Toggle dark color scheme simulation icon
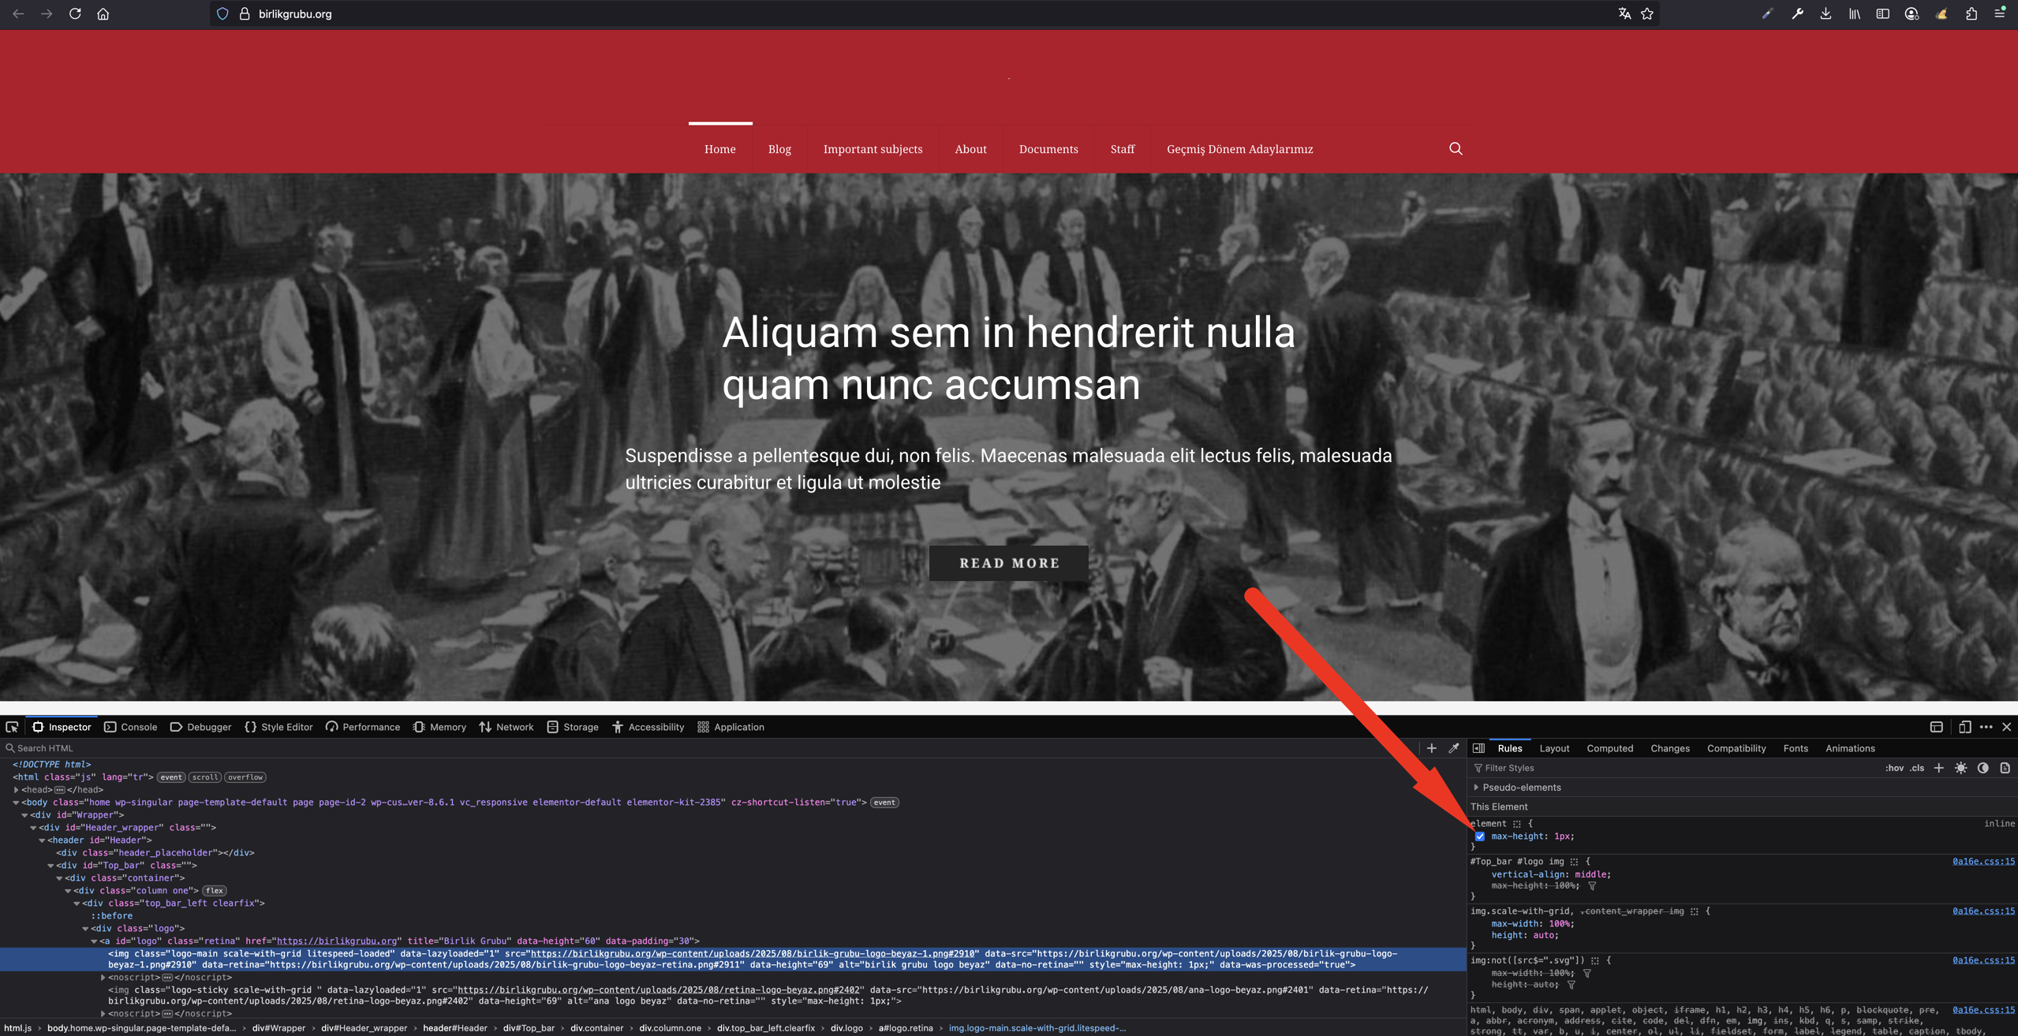The height and width of the screenshot is (1036, 2018). point(1982,768)
